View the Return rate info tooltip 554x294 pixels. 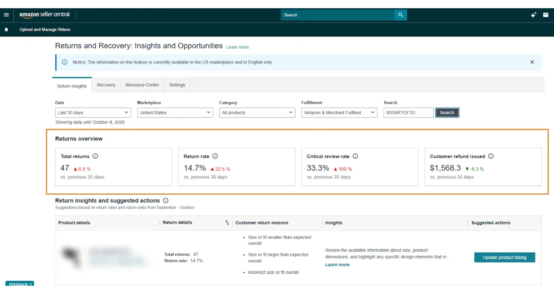click(x=215, y=156)
